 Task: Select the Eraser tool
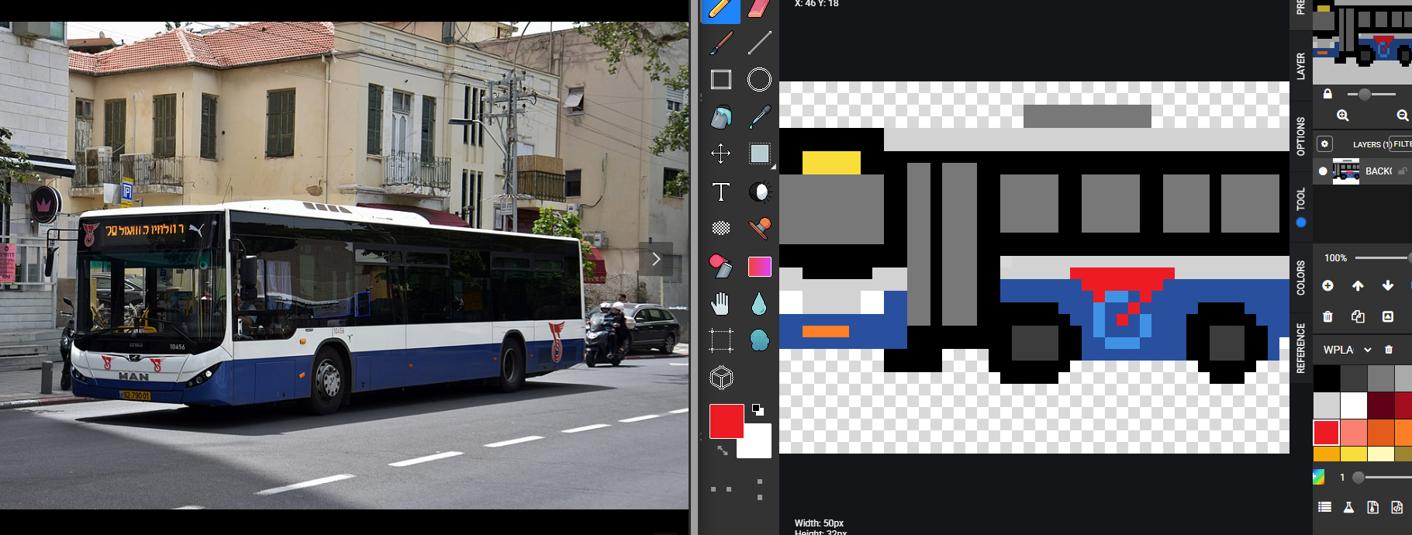point(759,9)
